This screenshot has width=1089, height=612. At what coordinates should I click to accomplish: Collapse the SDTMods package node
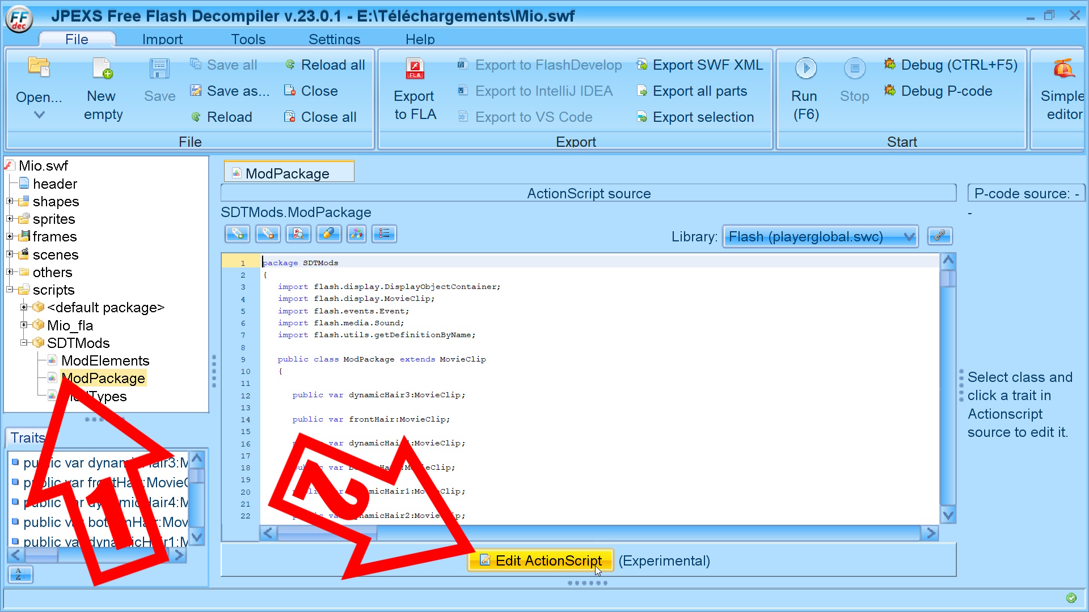(x=24, y=343)
